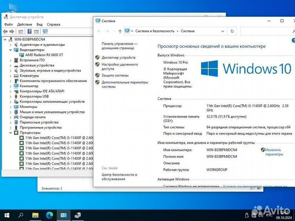295x221 pixels.
Task: Click the show/hide console tree toolbar icon
Action: coord(21,32)
